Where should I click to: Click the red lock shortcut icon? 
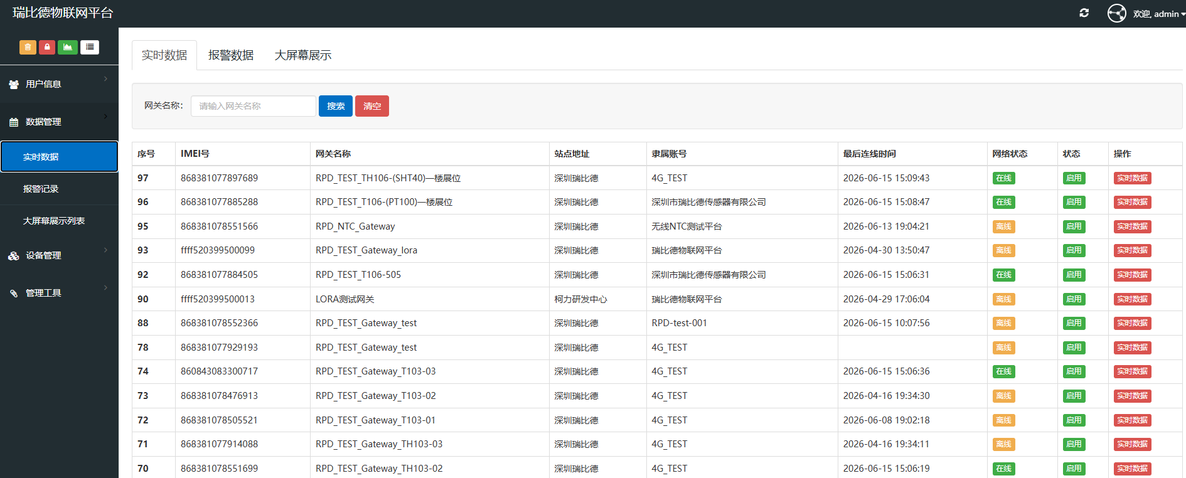(47, 47)
